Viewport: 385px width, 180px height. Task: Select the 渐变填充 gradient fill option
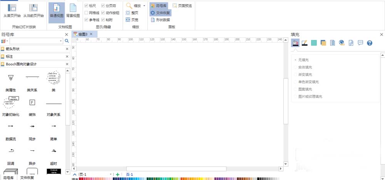pyautogui.click(x=295, y=75)
